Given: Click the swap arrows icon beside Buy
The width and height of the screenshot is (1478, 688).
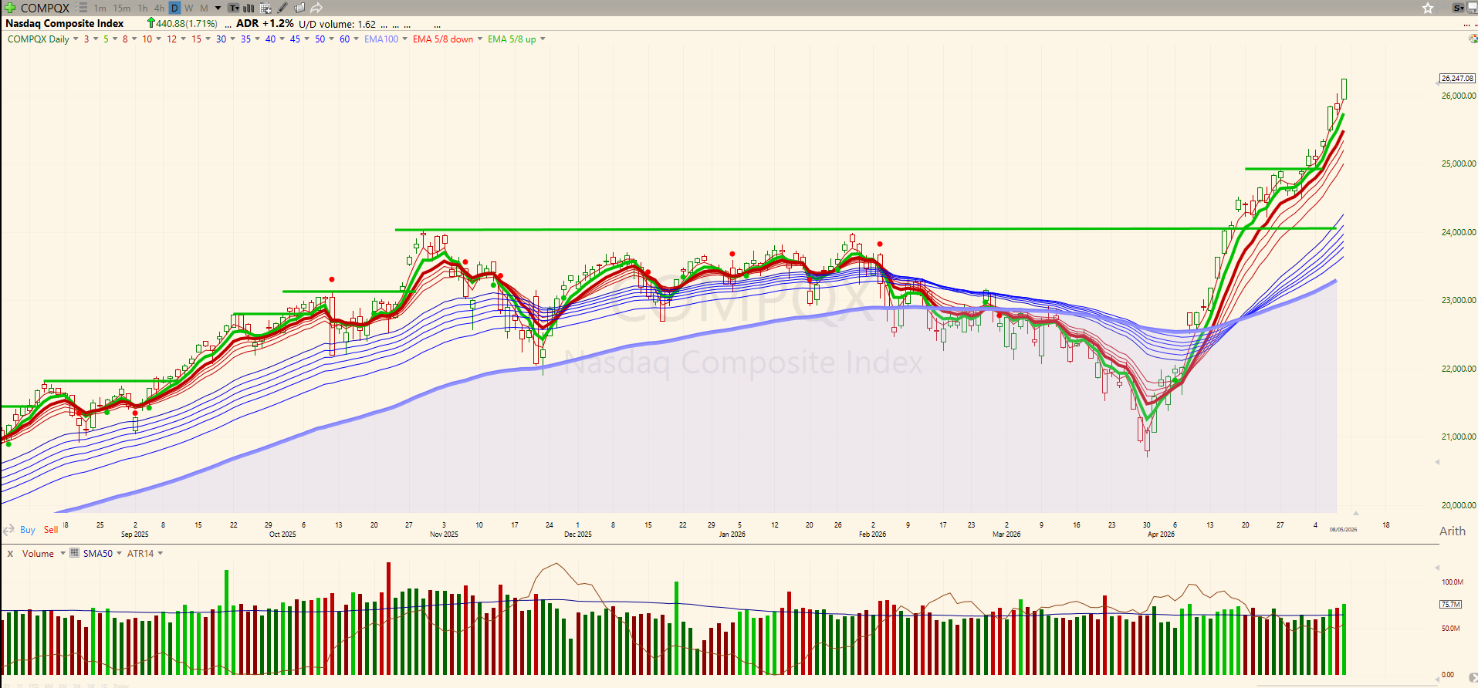Looking at the screenshot, I should click(9, 530).
